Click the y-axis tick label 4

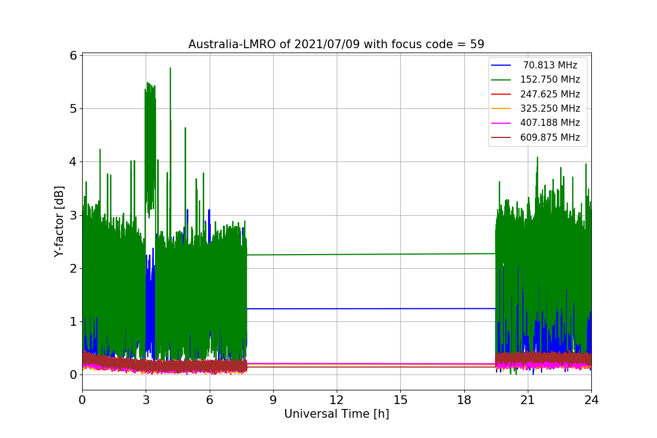[72, 162]
